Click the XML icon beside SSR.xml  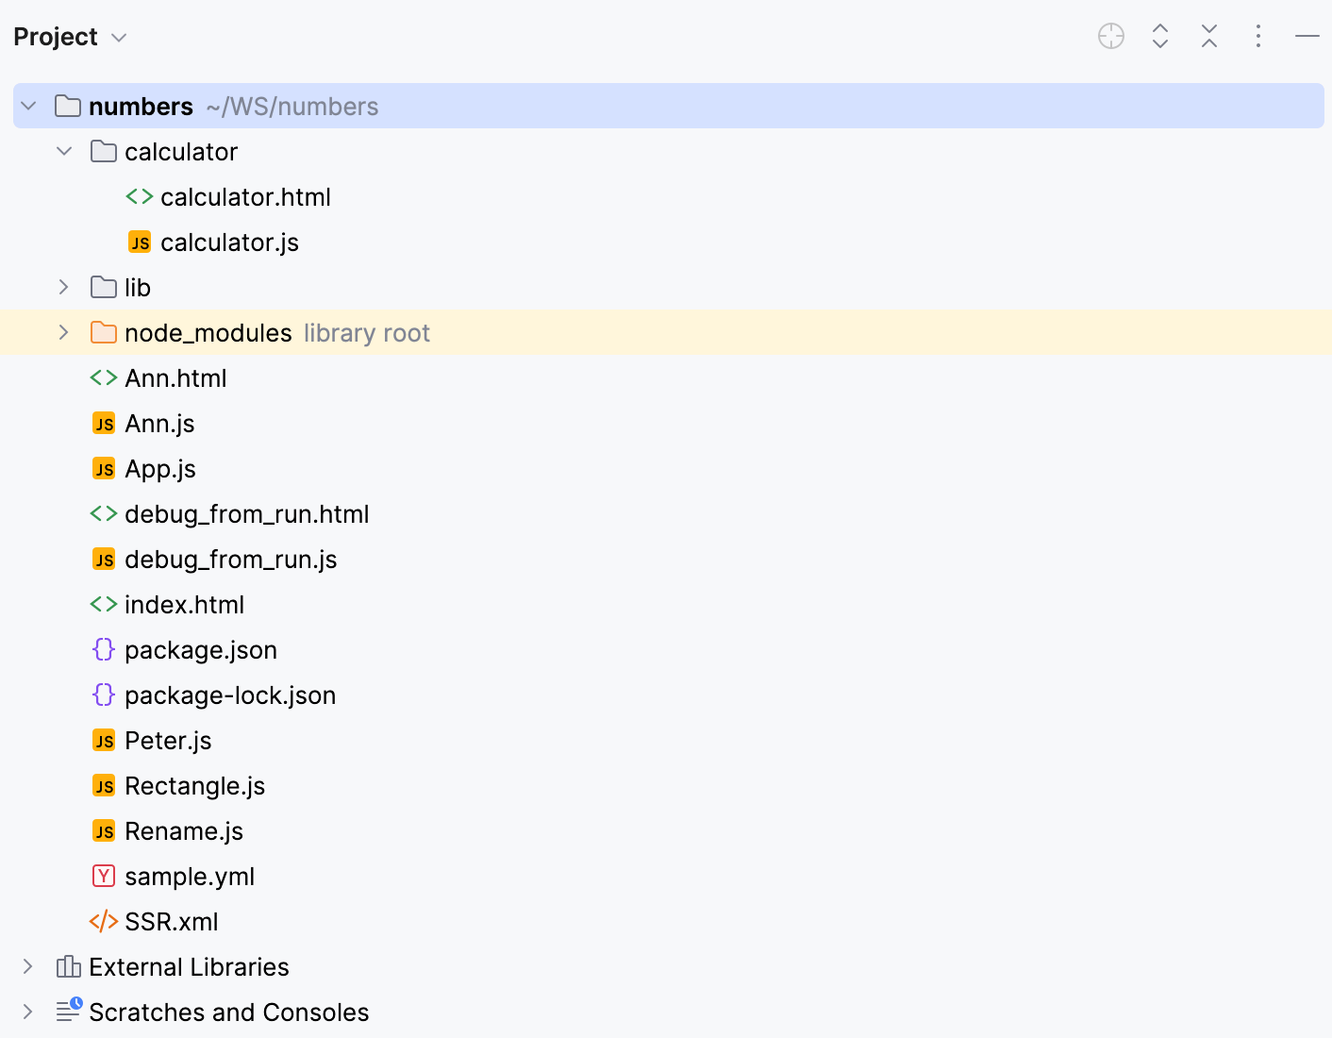pyautogui.click(x=104, y=921)
